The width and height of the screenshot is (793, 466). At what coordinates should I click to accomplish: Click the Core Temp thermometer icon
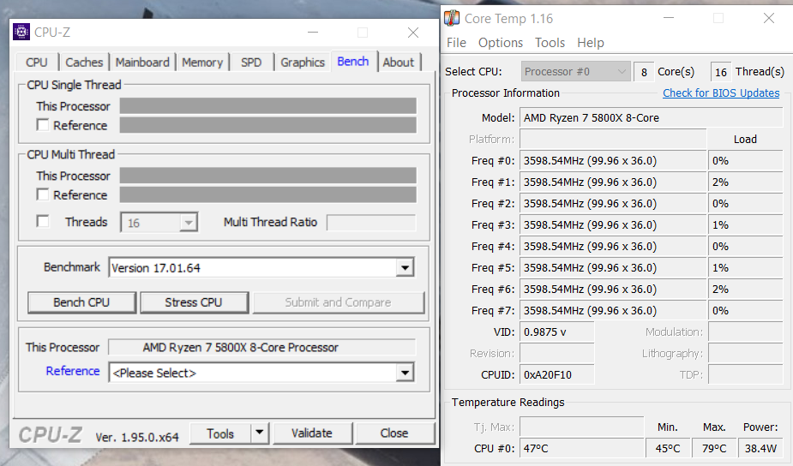(452, 18)
